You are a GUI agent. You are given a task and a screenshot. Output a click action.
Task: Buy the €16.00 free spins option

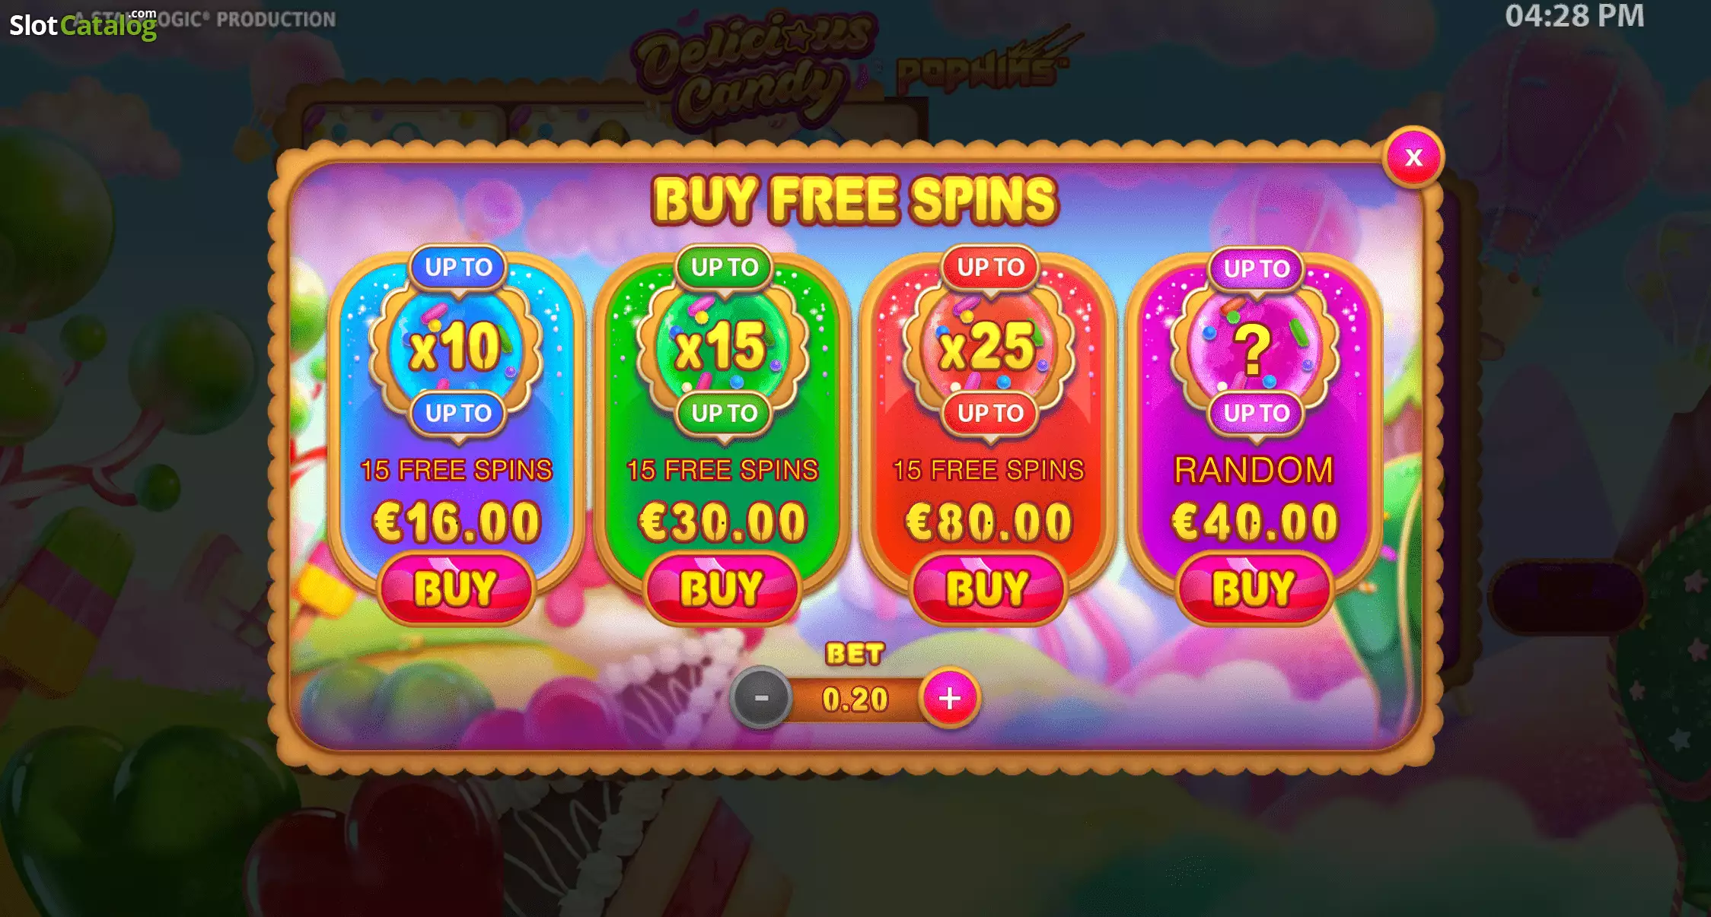point(455,589)
